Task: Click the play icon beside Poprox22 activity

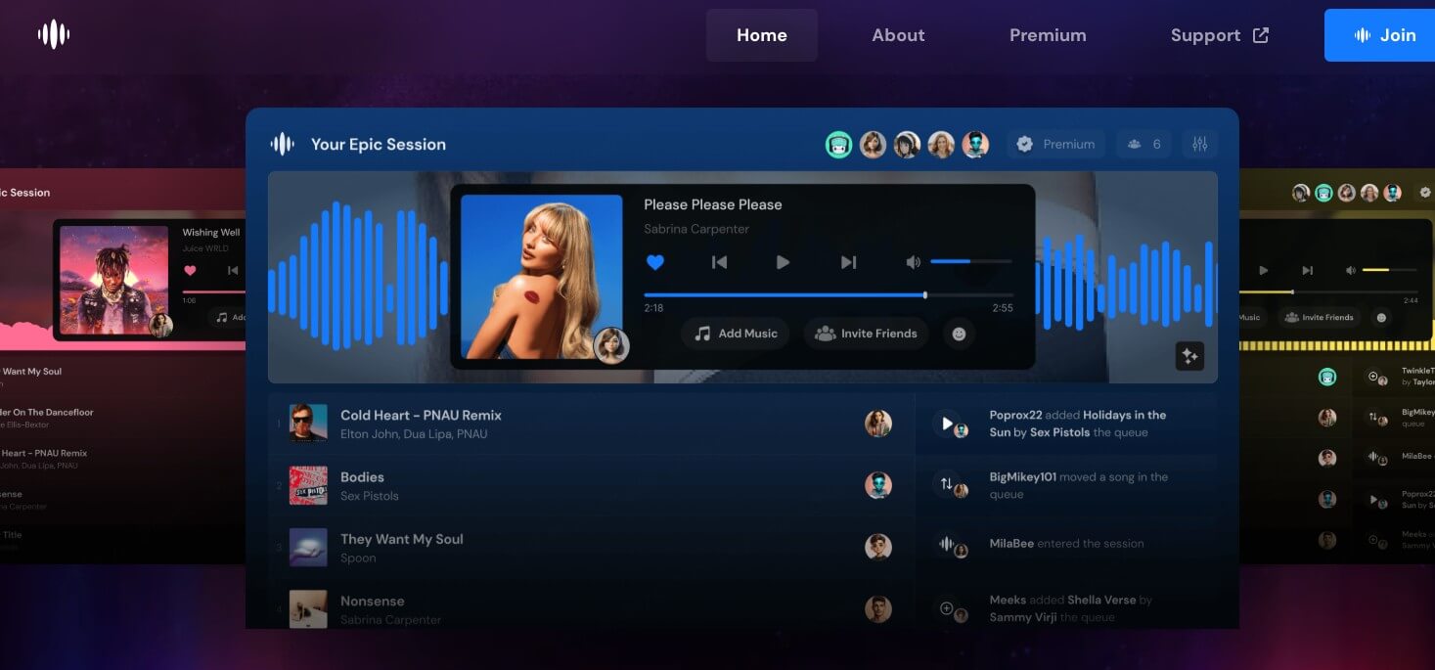Action: coord(947,424)
